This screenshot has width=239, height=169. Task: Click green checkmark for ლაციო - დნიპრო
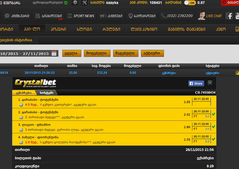[213, 126]
